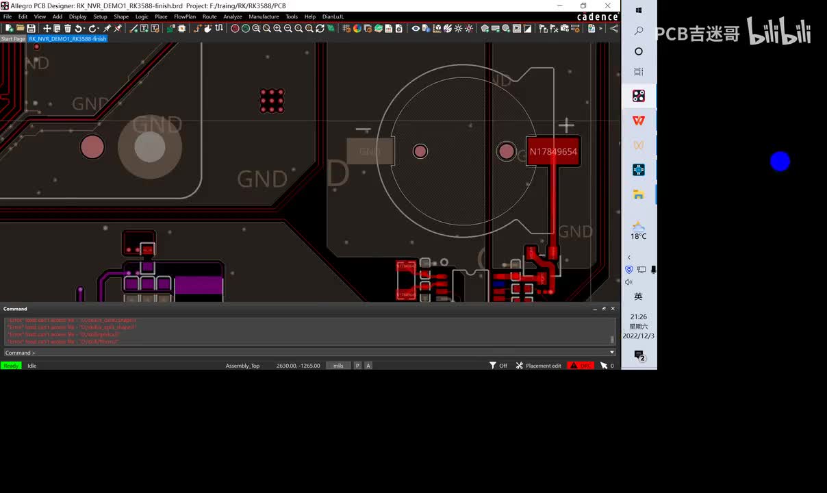
Task: Select the Slide routing tool
Action: click(x=208, y=28)
